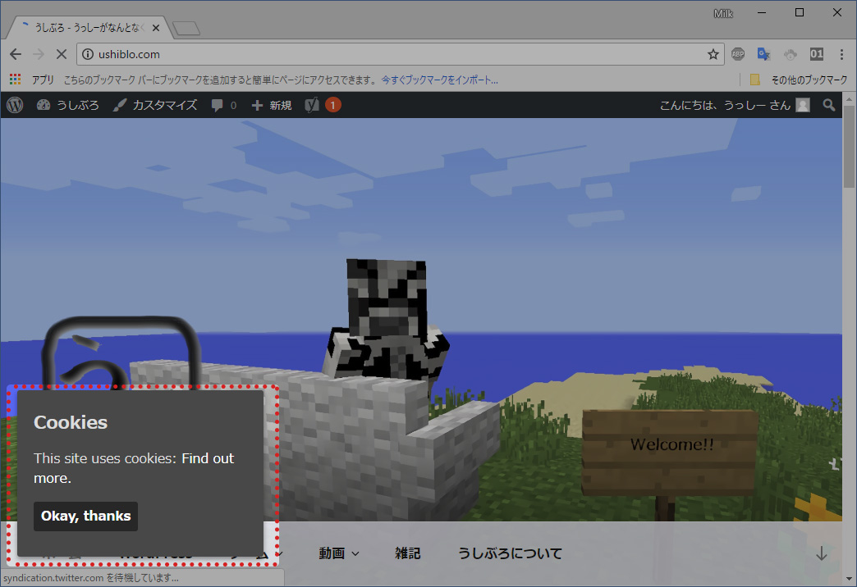Open カスタマイズ in the admin bar
This screenshot has width=857, height=587.
point(155,105)
